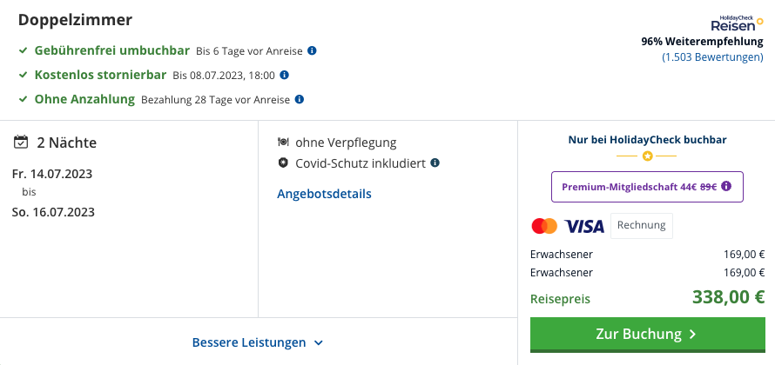
Task: Click the Mastercard payment logo
Action: [x=544, y=226]
